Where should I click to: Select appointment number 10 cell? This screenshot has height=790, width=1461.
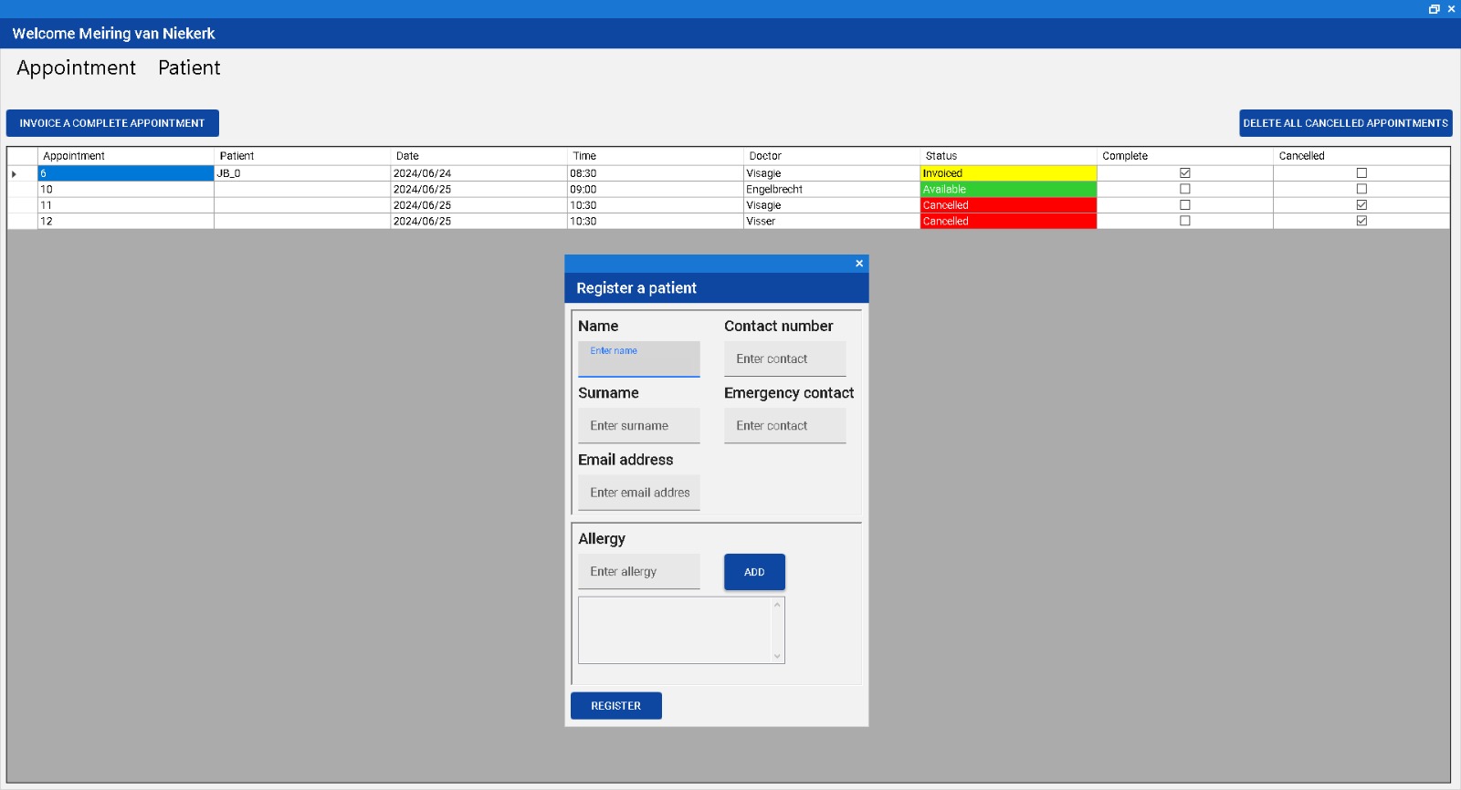[x=126, y=189]
